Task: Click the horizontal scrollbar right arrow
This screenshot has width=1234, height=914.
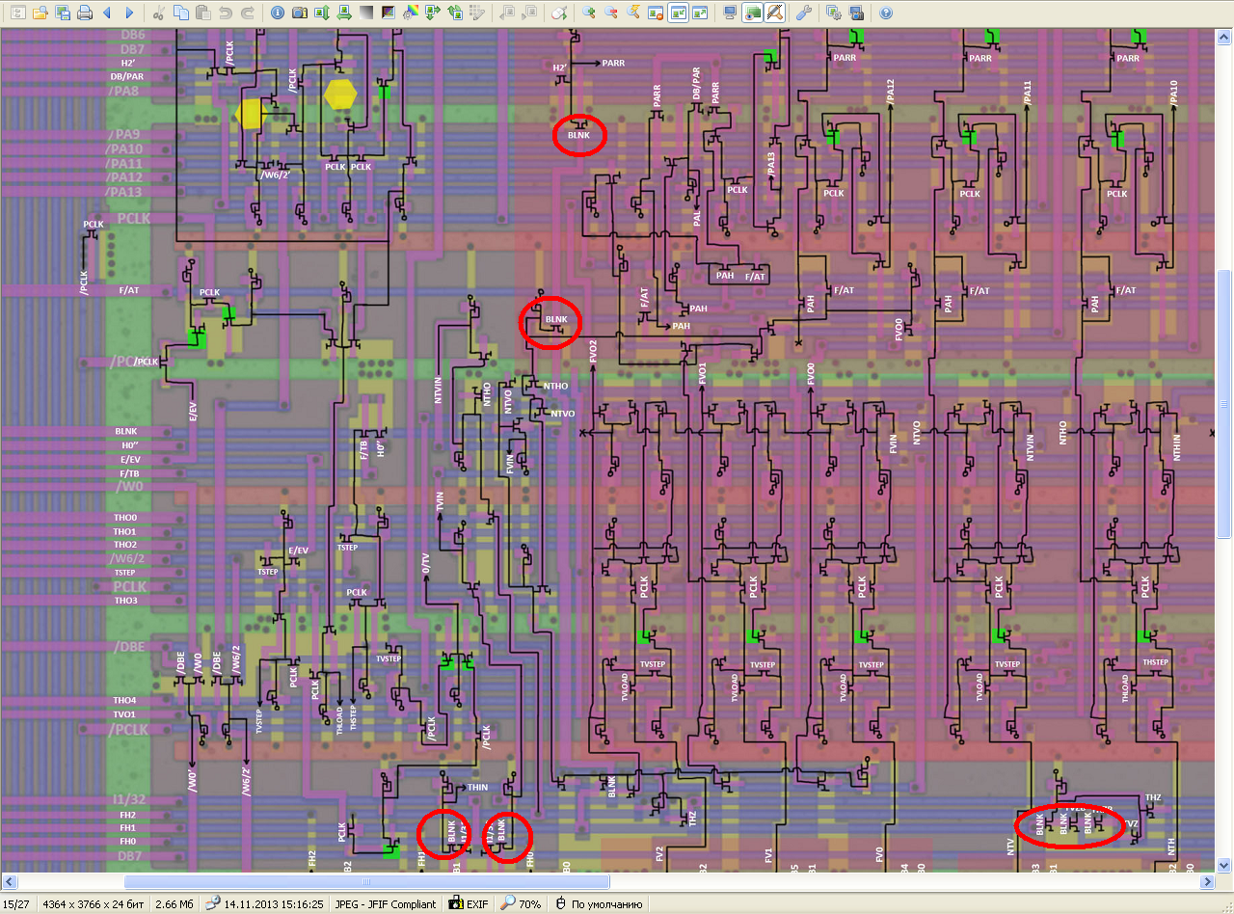Action: pos(1206,881)
